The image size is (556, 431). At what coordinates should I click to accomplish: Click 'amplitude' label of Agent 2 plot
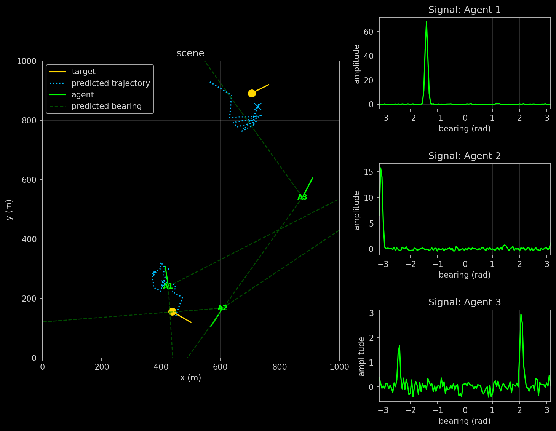point(357,210)
